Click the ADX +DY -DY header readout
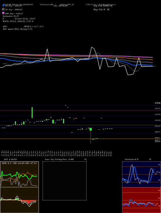The height and width of the screenshot is (213, 161). click(19, 163)
